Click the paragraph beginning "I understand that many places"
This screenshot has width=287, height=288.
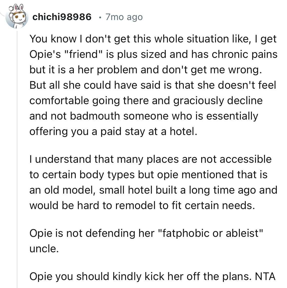(153, 182)
